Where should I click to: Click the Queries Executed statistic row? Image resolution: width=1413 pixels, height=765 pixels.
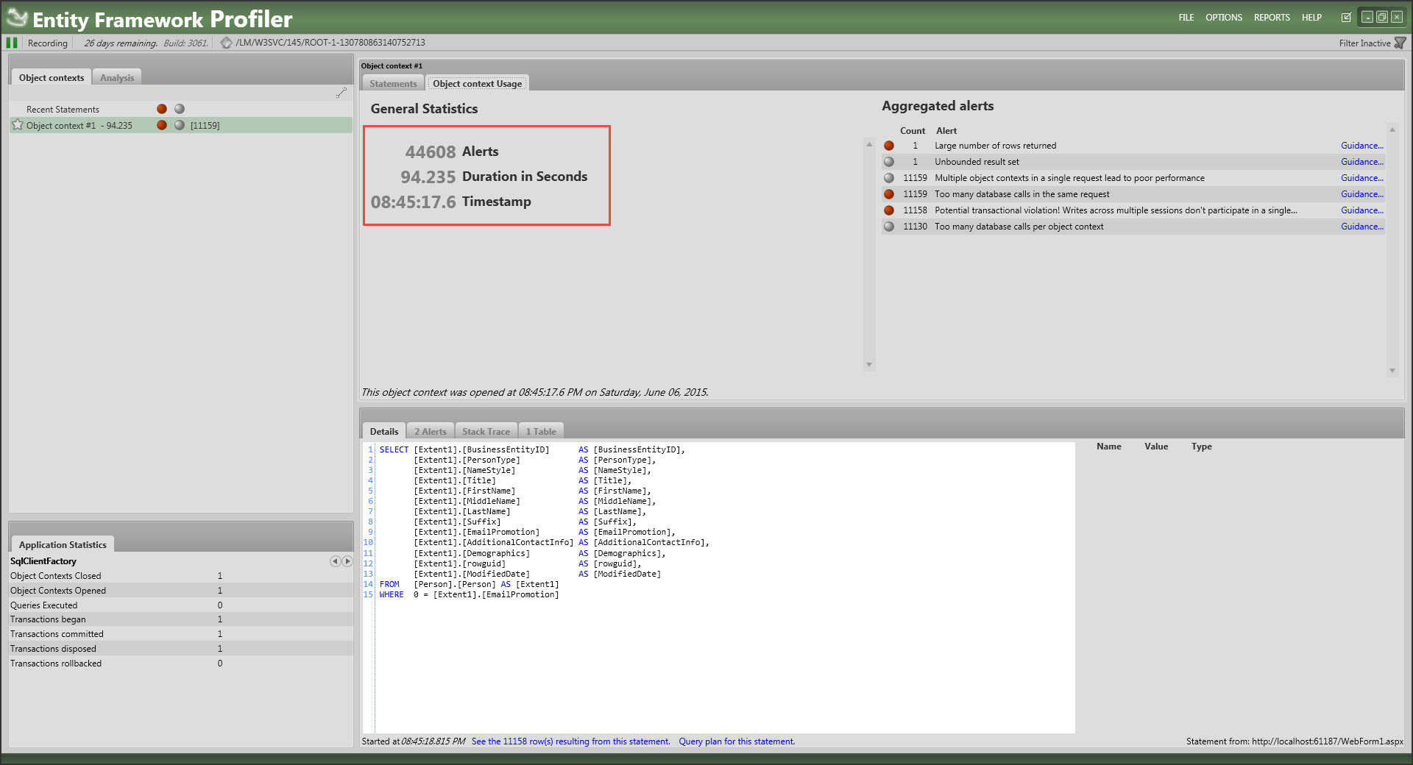coord(181,605)
